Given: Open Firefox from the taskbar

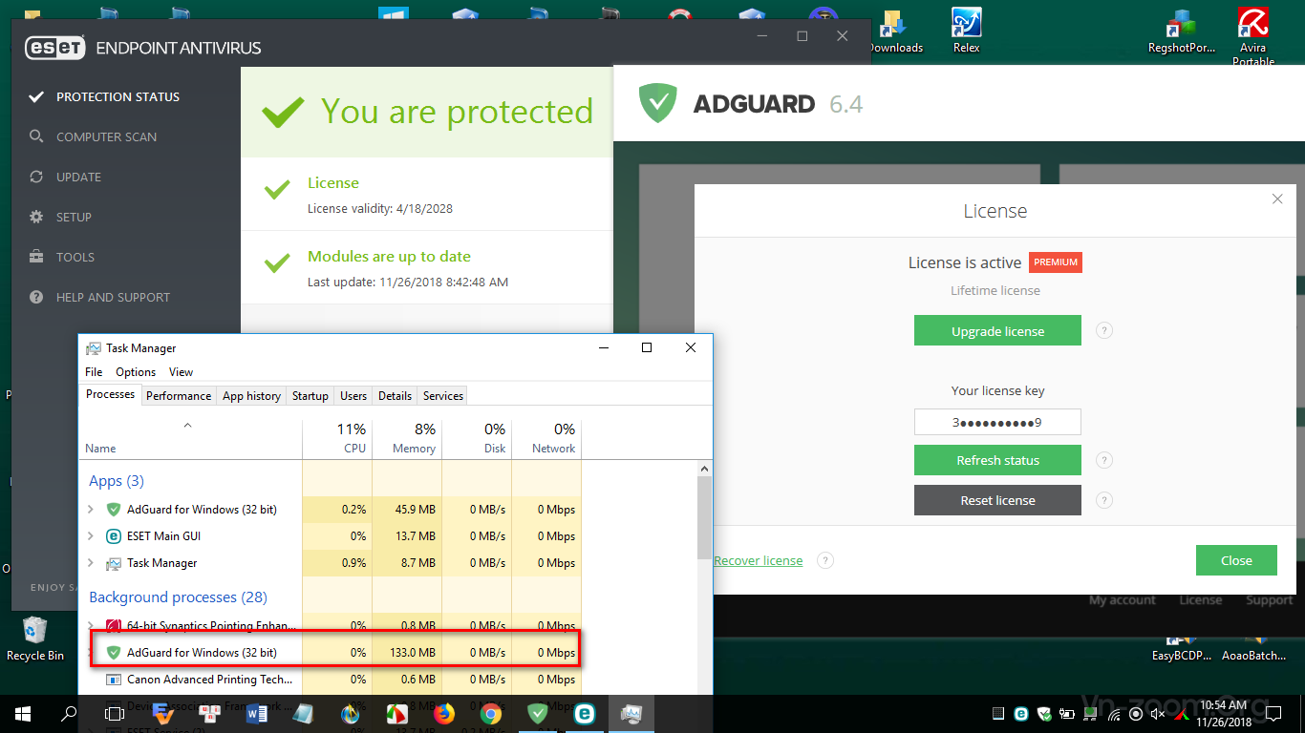Looking at the screenshot, I should tap(444, 713).
